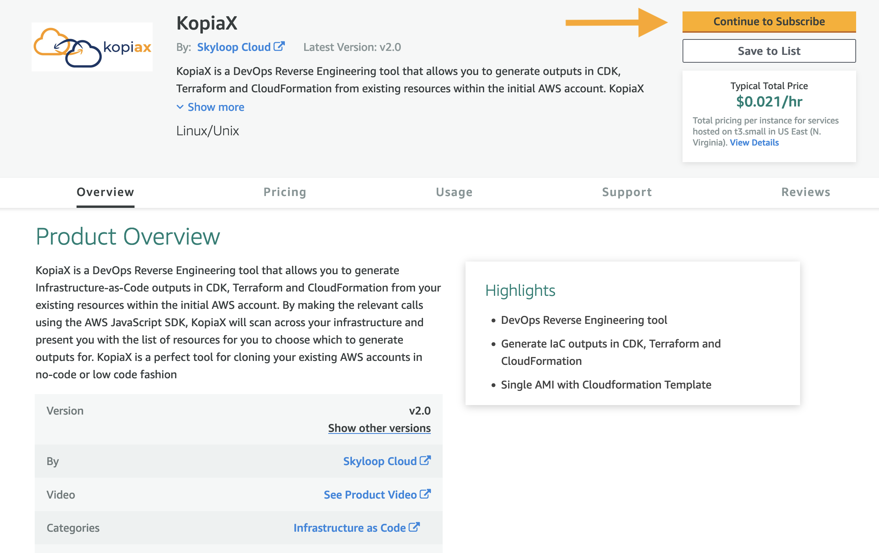The image size is (879, 553).
Task: Click the KopiaX logo image
Action: point(92,47)
